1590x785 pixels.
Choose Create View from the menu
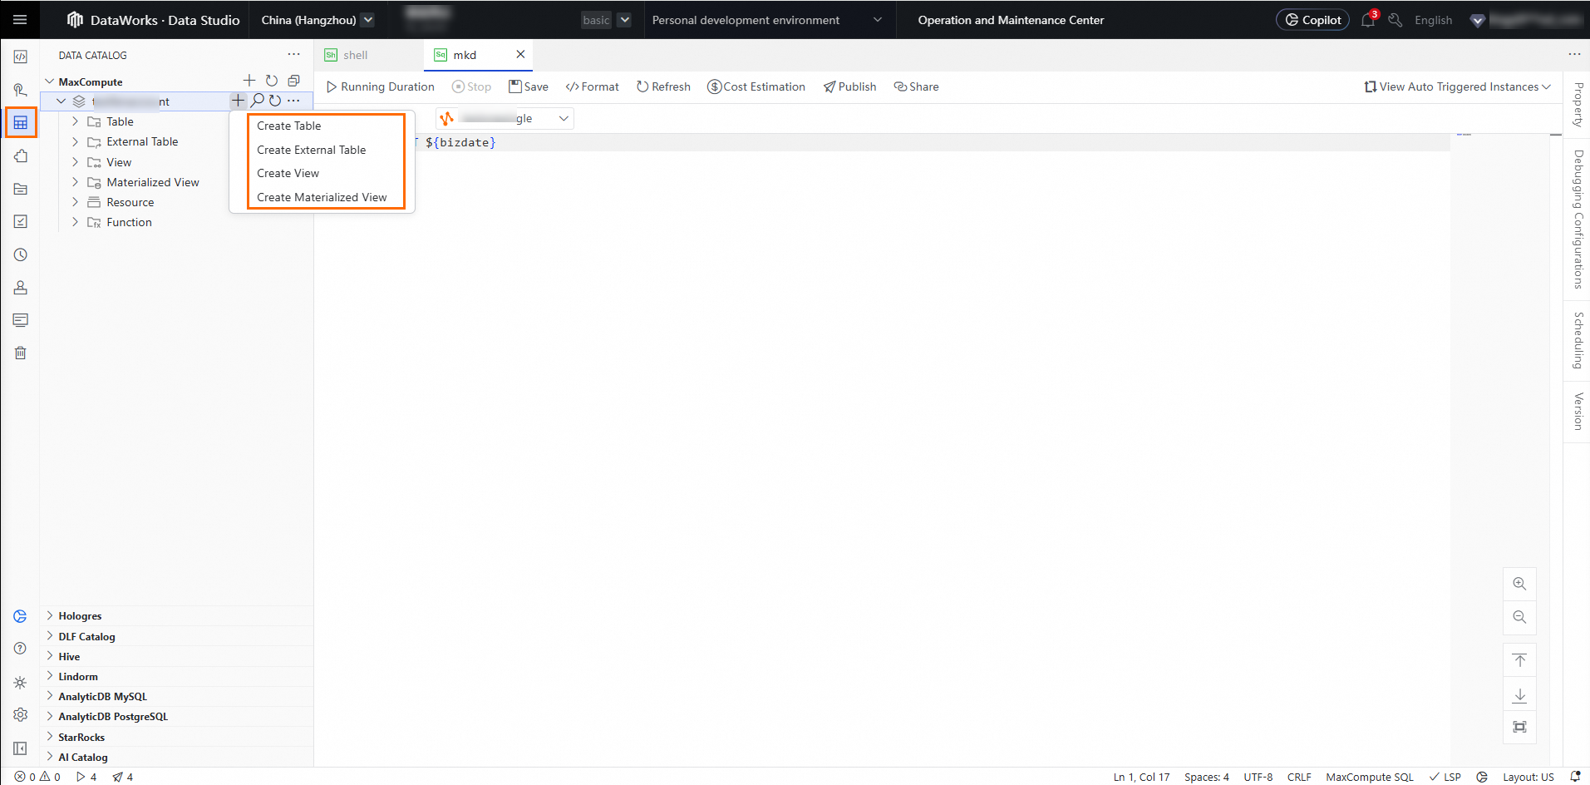coord(288,173)
